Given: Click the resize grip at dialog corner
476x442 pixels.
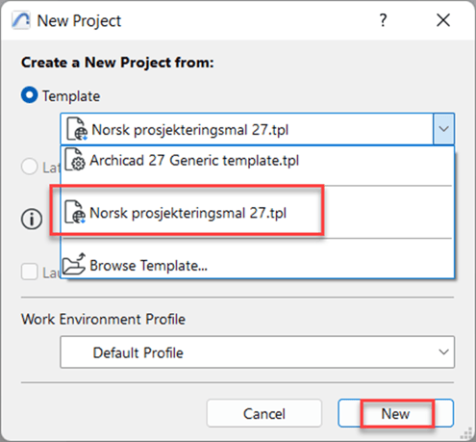Looking at the screenshot, I should click(x=466, y=433).
